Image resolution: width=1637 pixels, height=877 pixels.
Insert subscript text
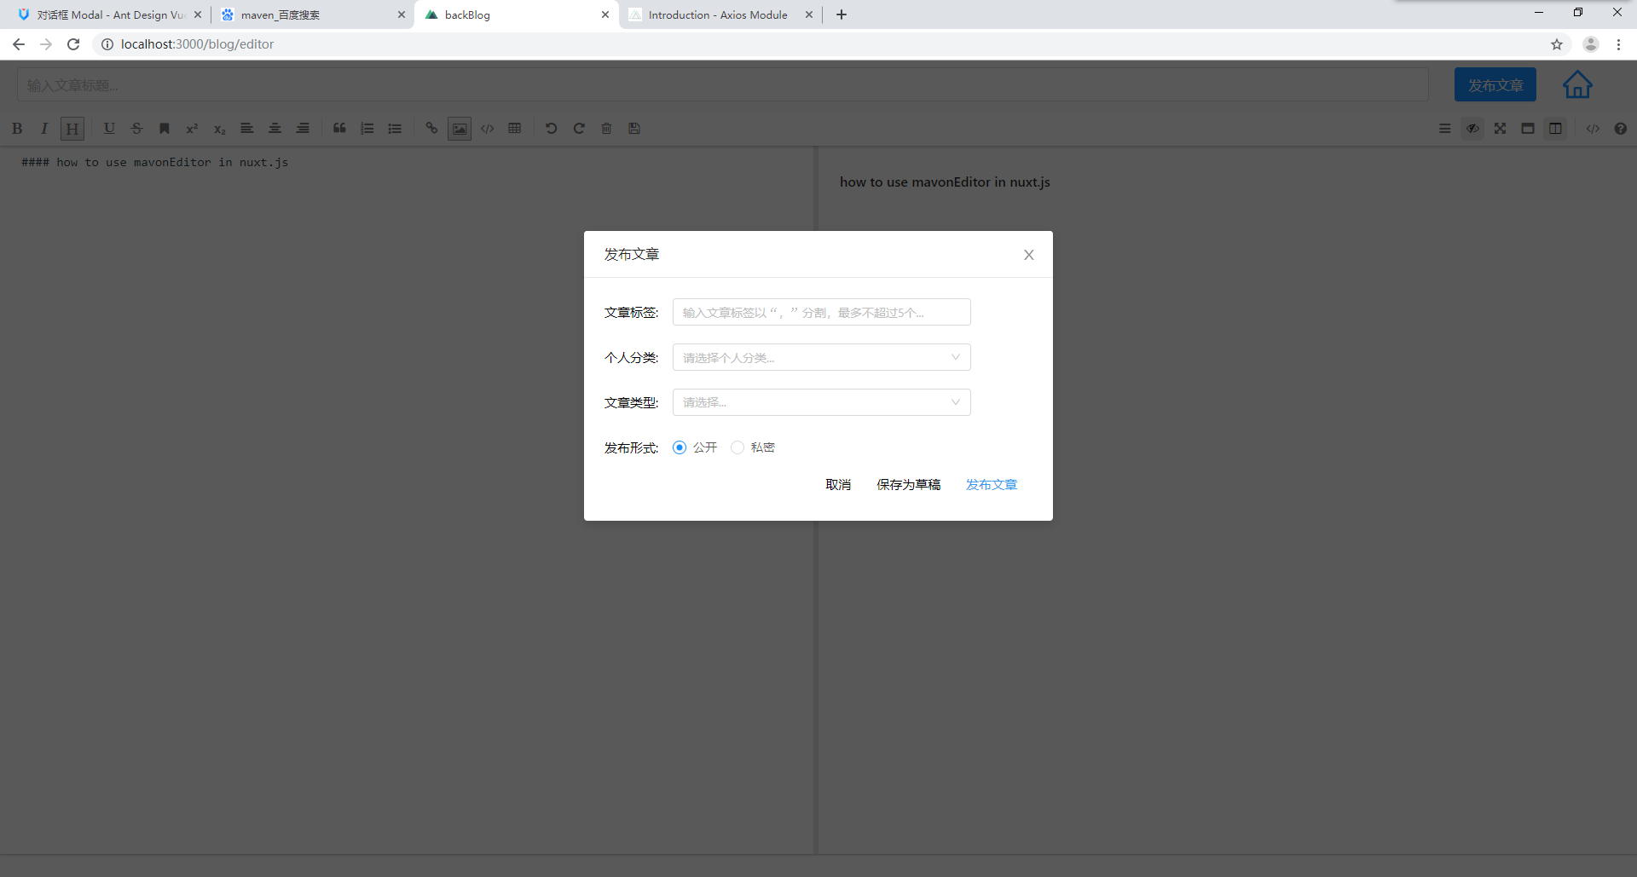pos(219,129)
